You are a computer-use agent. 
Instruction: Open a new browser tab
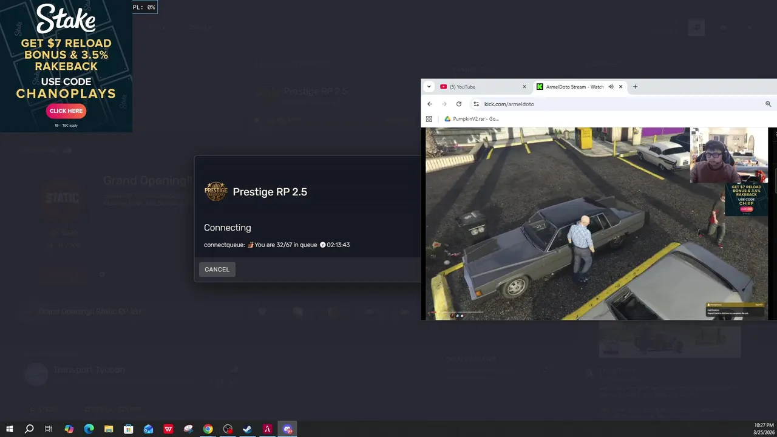[635, 87]
